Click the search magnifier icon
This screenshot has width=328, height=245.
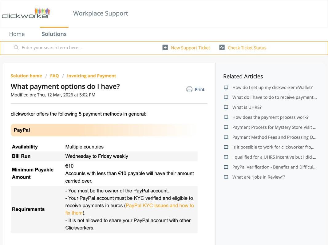click(16, 47)
